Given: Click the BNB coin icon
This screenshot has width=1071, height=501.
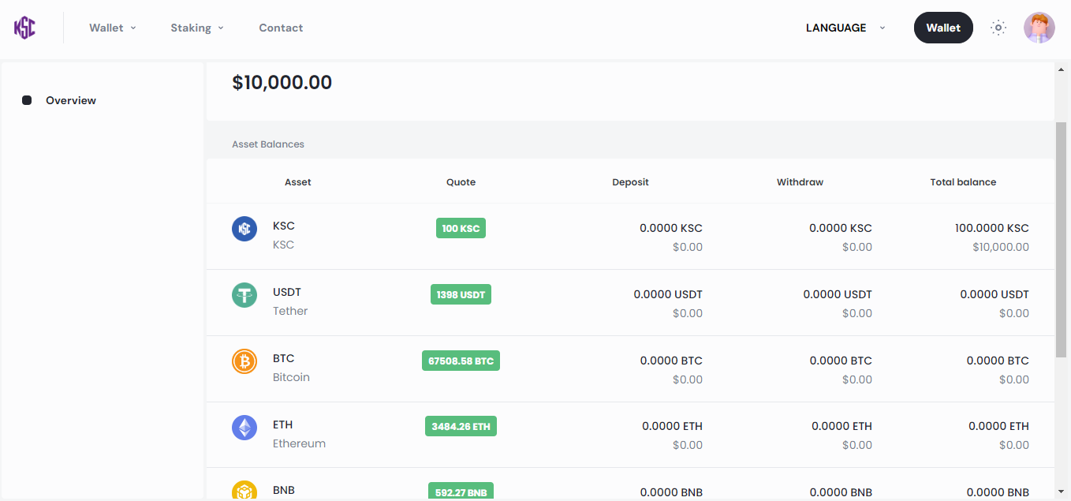Looking at the screenshot, I should tap(244, 491).
